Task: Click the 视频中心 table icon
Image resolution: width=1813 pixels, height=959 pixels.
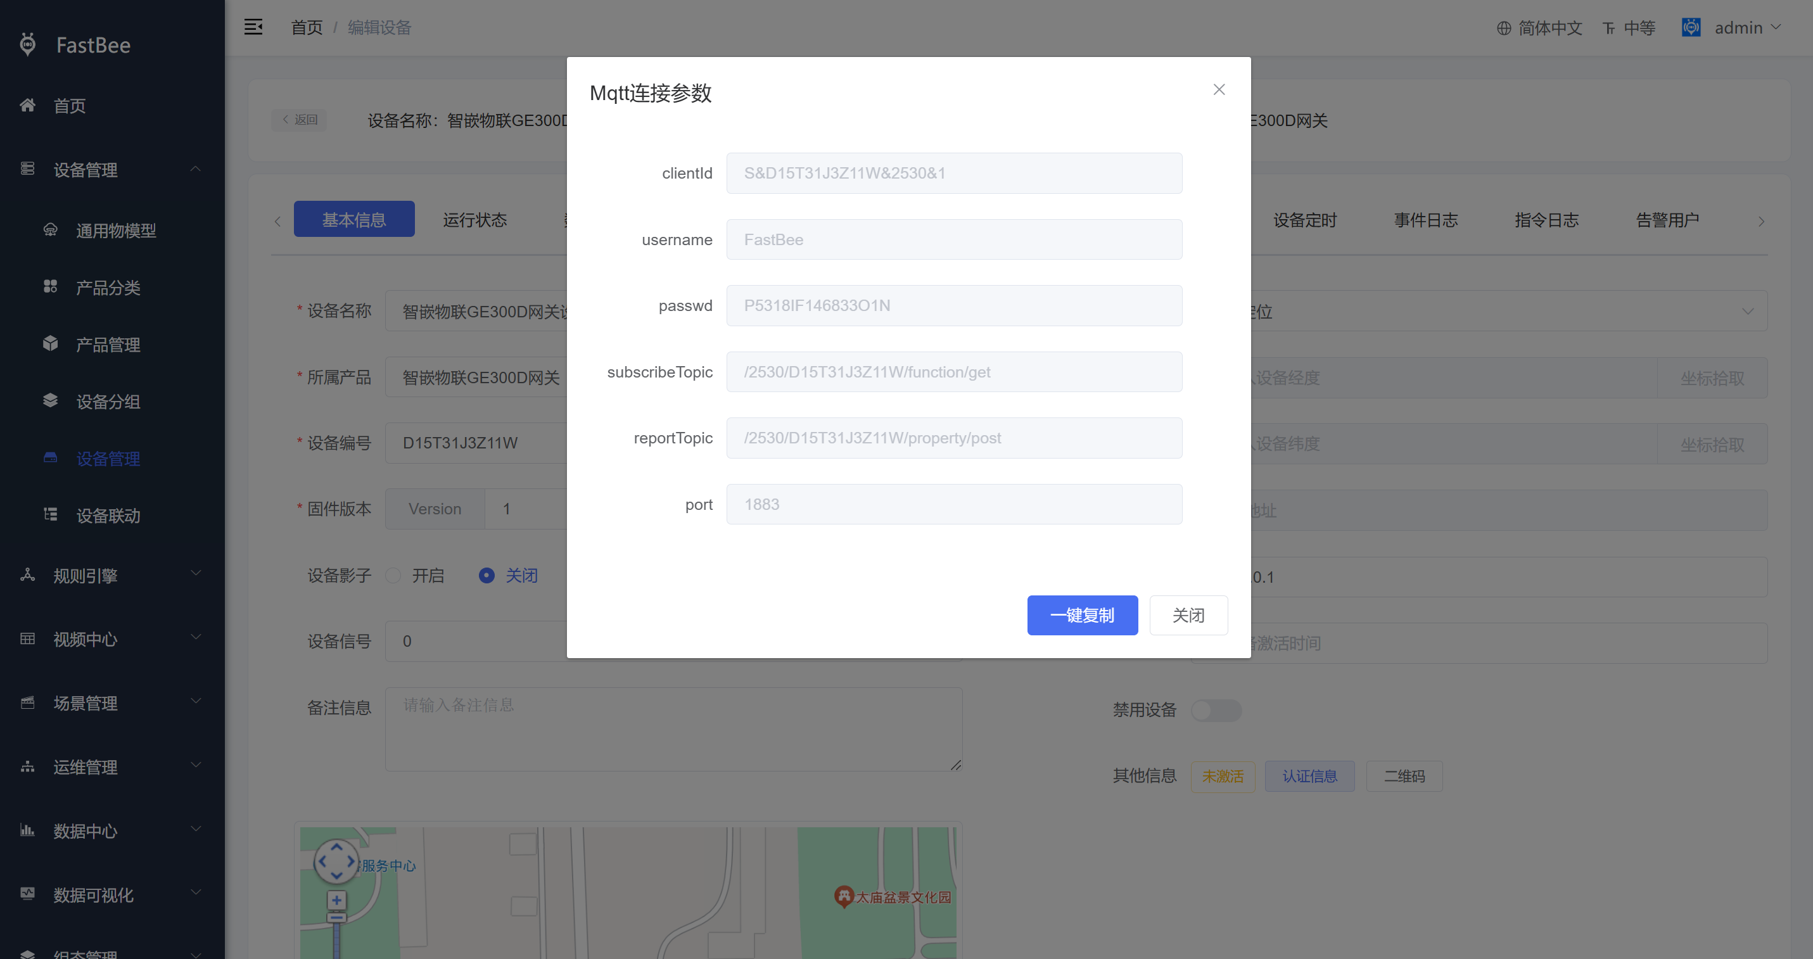Action: 27,639
